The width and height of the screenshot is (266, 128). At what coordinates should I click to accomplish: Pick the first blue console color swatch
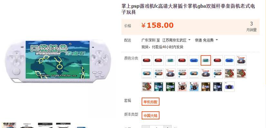click(x=194, y=60)
